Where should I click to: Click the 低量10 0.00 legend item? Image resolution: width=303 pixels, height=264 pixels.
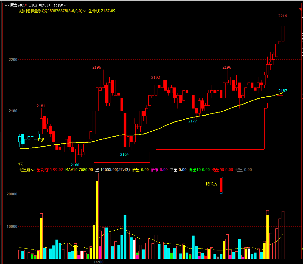click(x=199, y=170)
